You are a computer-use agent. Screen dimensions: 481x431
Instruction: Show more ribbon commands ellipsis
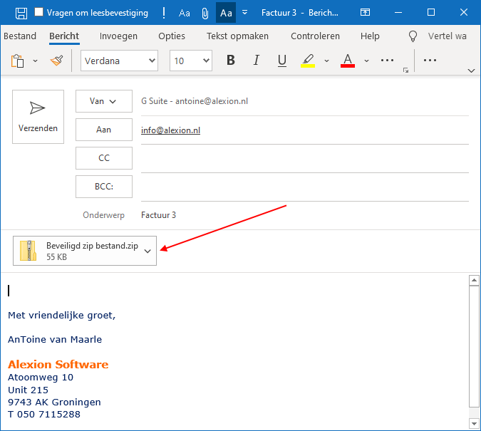click(x=430, y=60)
